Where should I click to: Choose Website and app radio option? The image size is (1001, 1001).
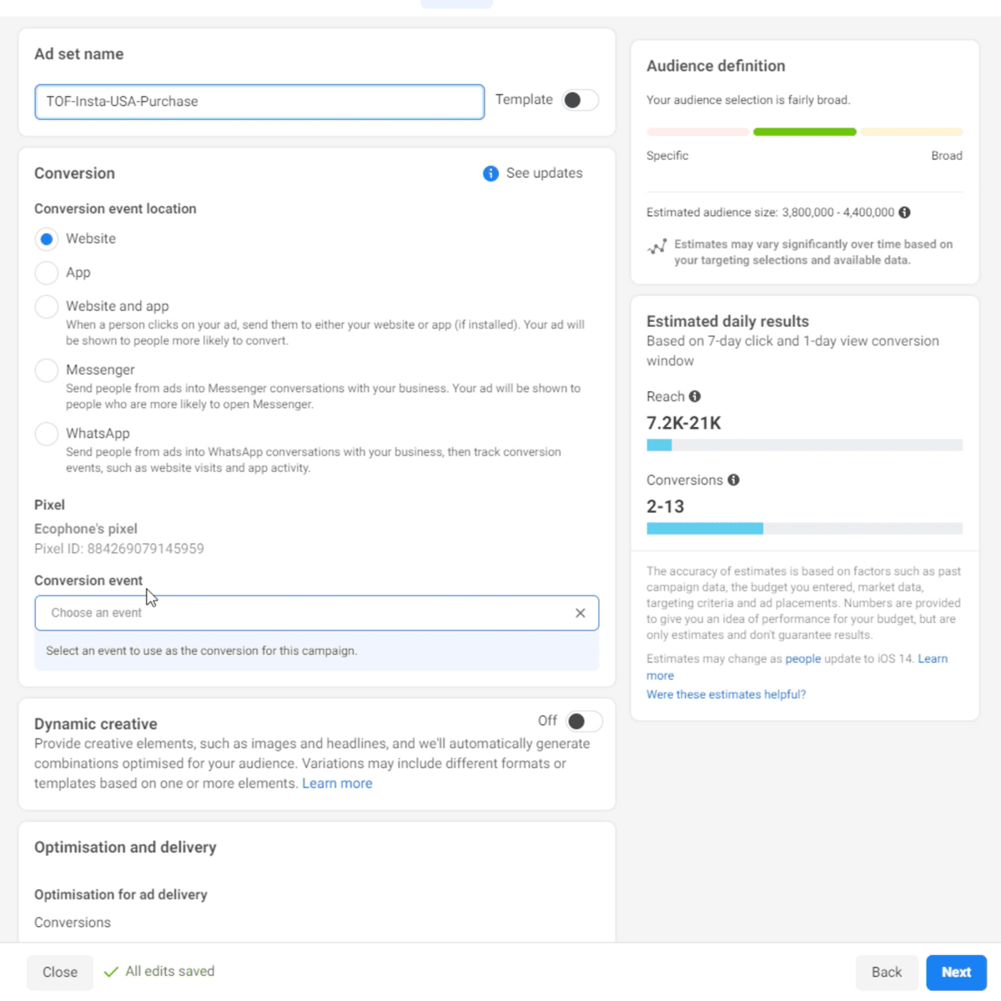coord(47,307)
